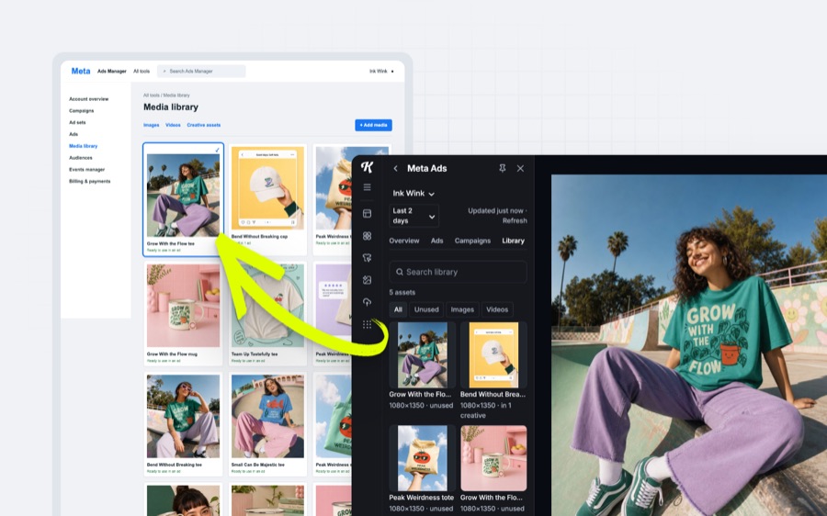The height and width of the screenshot is (516, 827).
Task: Open the T-shirt mockup icon in sidebar
Action: pos(367,258)
